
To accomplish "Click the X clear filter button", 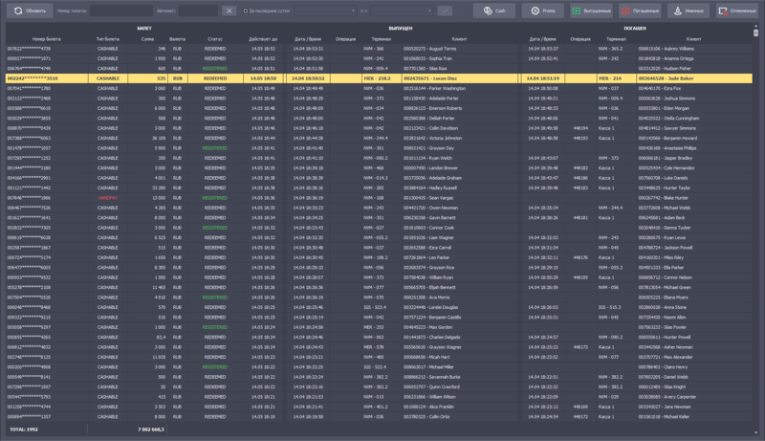I will (229, 11).
